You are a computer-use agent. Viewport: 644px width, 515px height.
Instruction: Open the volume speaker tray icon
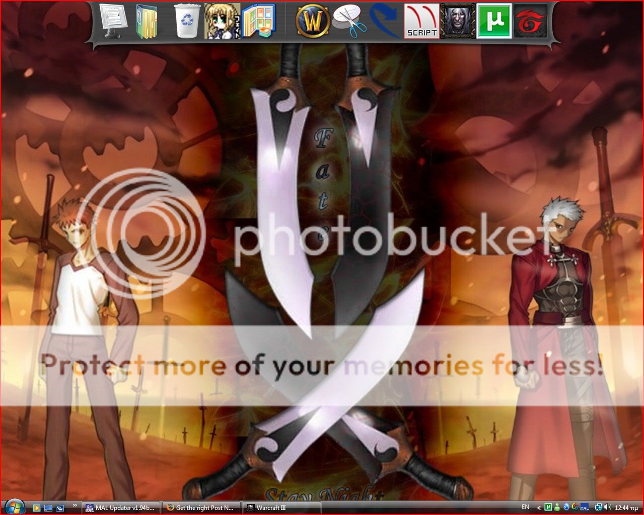click(x=608, y=507)
